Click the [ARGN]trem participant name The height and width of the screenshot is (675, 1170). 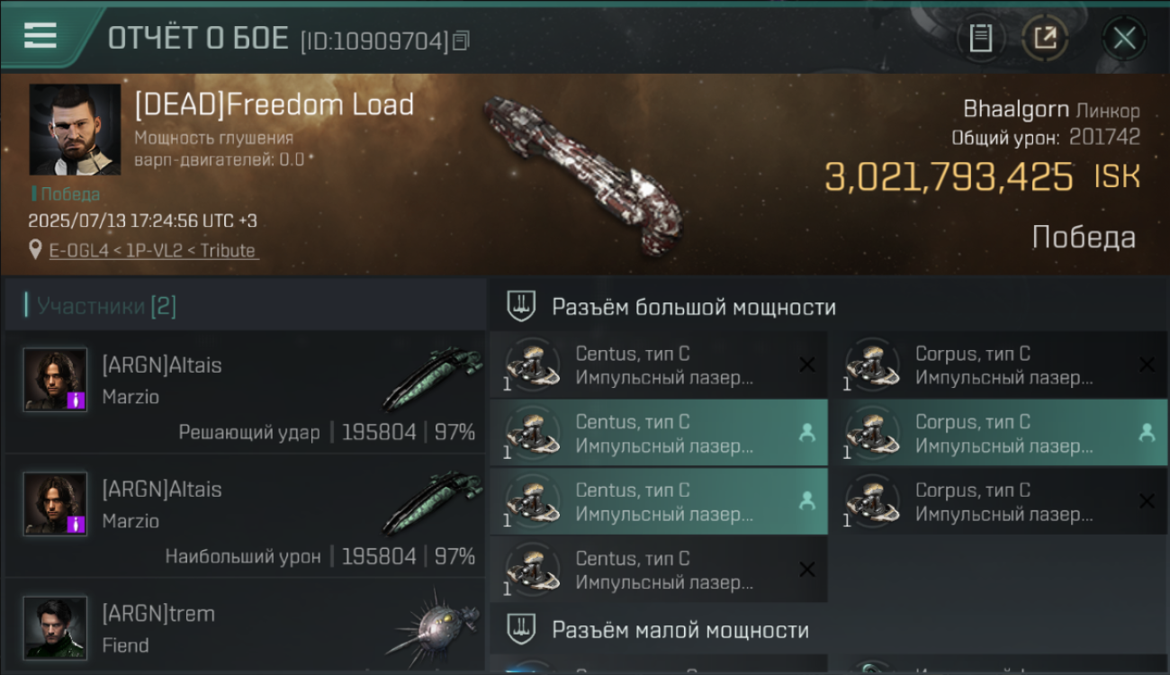(x=158, y=614)
